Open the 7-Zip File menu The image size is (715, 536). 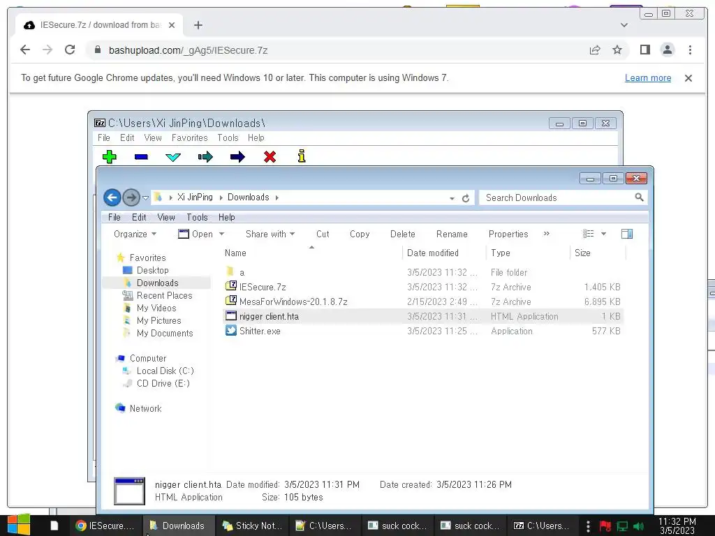pos(104,137)
